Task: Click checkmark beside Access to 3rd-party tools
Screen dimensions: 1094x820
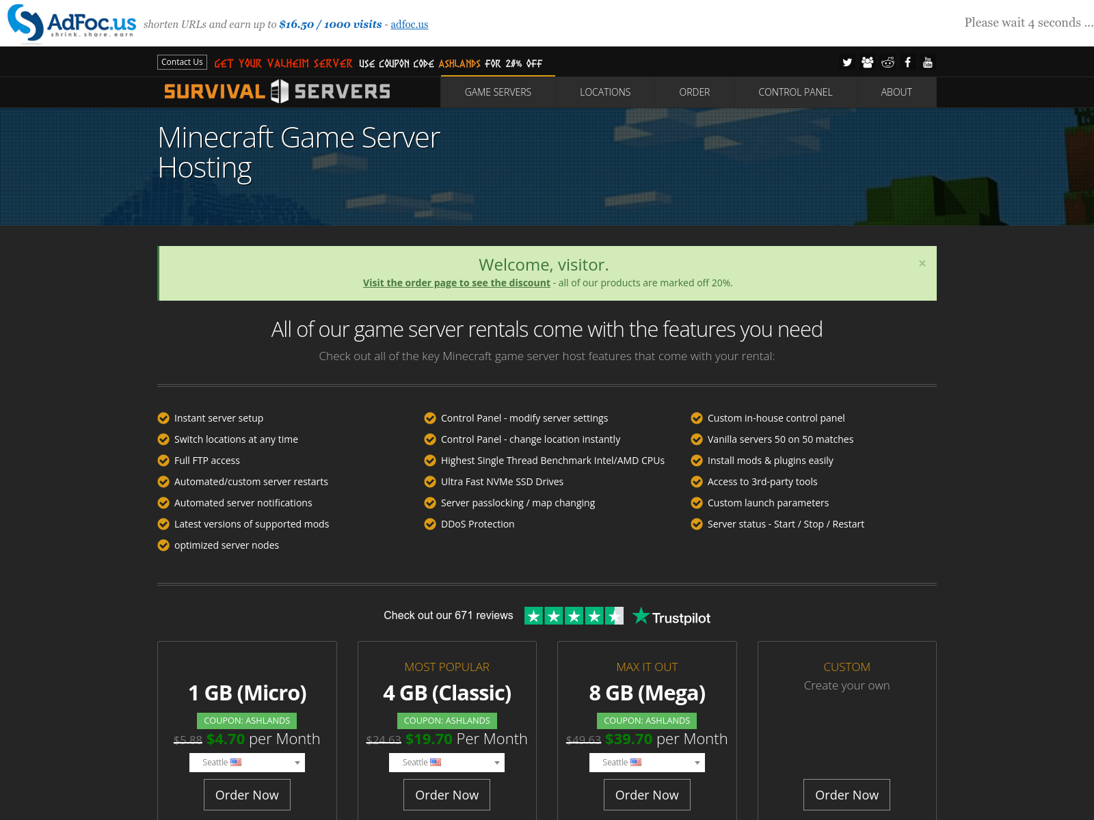Action: click(x=697, y=482)
